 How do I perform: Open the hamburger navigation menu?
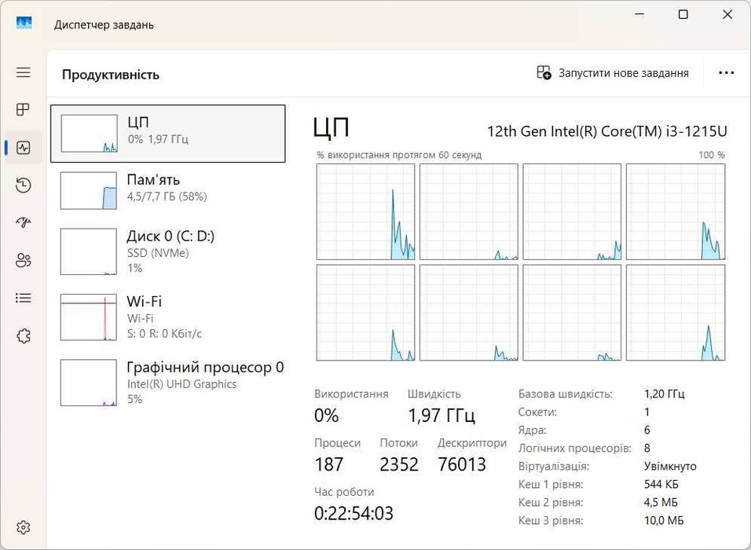pyautogui.click(x=23, y=72)
